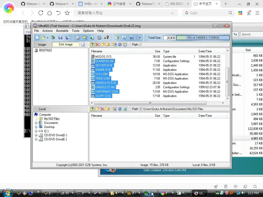Screen dimensions: 263x197
Task: Click the 18% of 1440KB capacity bar
Action: 203,38
